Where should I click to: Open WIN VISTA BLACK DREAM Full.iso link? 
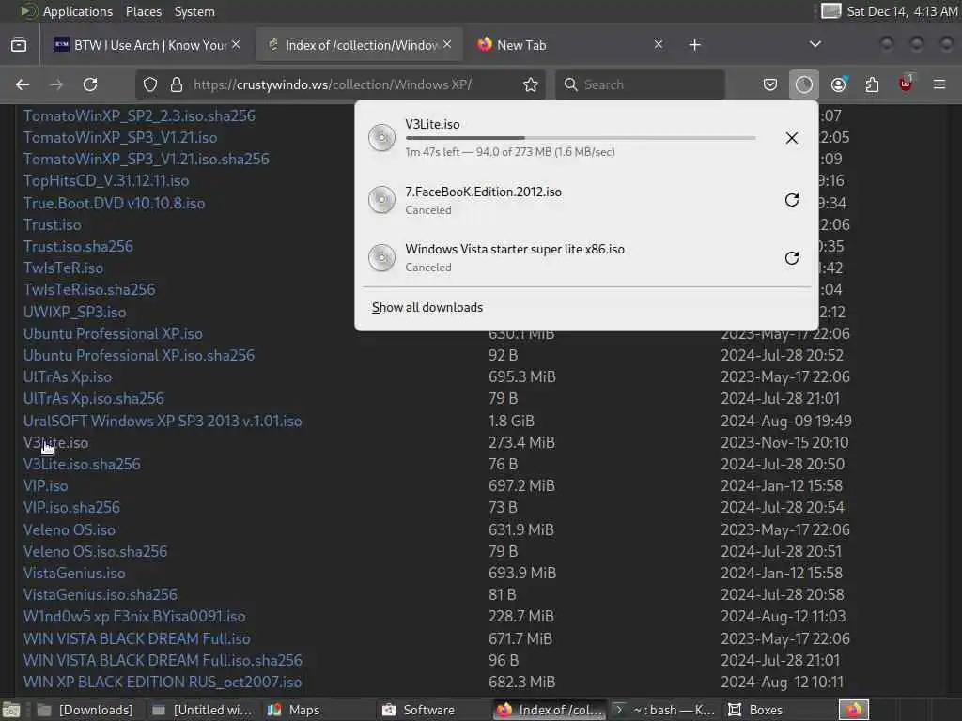pos(137,638)
